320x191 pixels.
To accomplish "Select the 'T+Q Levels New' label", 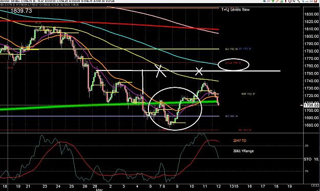I will pyautogui.click(x=236, y=10).
